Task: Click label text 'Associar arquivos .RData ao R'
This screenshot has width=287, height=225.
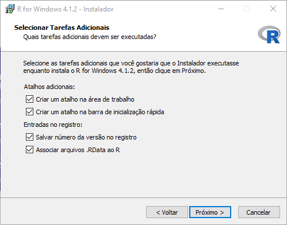Action: click(78, 150)
